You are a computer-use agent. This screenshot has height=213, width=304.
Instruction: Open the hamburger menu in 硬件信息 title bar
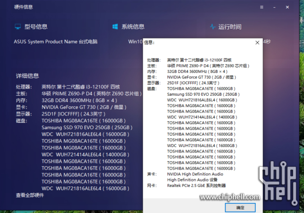[261, 7]
